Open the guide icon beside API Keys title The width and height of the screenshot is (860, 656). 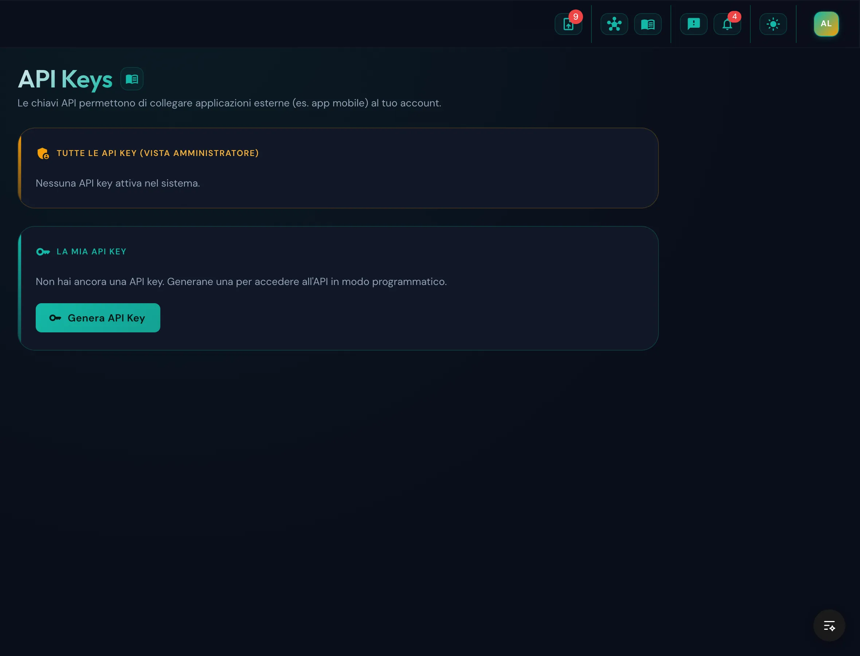click(132, 79)
